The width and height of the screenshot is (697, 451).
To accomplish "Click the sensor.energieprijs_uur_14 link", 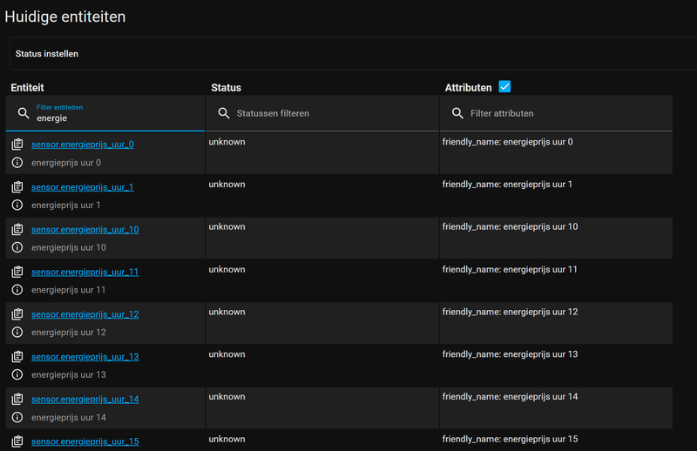I will (x=85, y=400).
